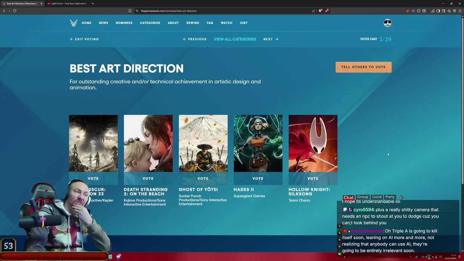Click the Supergiant Games developer text
Image resolution: width=464 pixels, height=261 pixels.
click(x=249, y=196)
